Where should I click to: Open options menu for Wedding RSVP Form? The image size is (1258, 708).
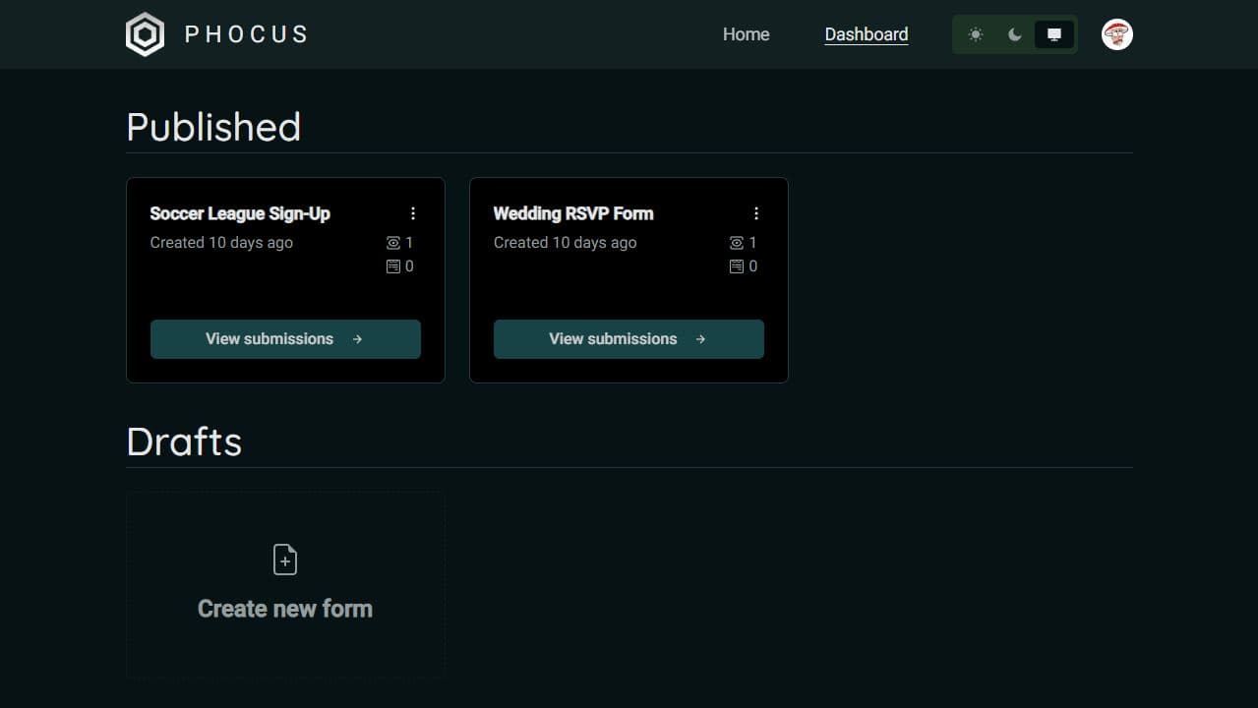tap(756, 212)
